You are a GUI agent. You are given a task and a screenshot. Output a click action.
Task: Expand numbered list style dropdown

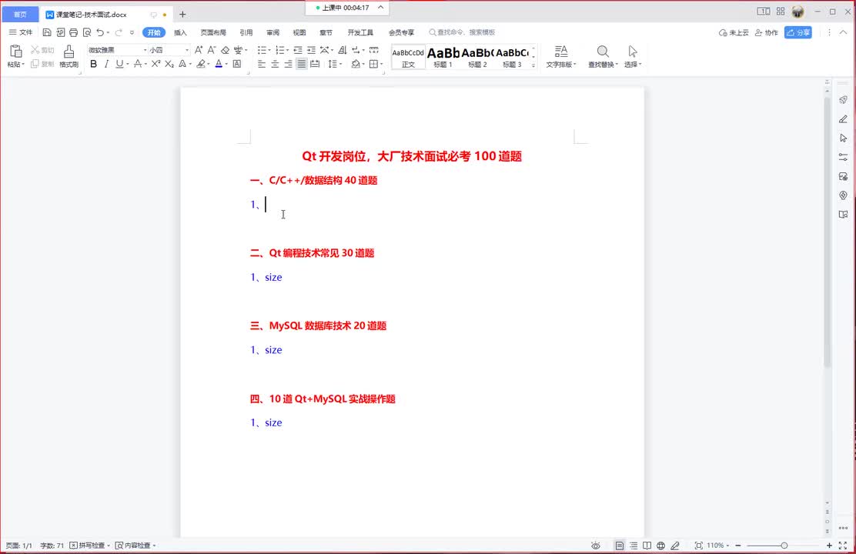pos(288,50)
